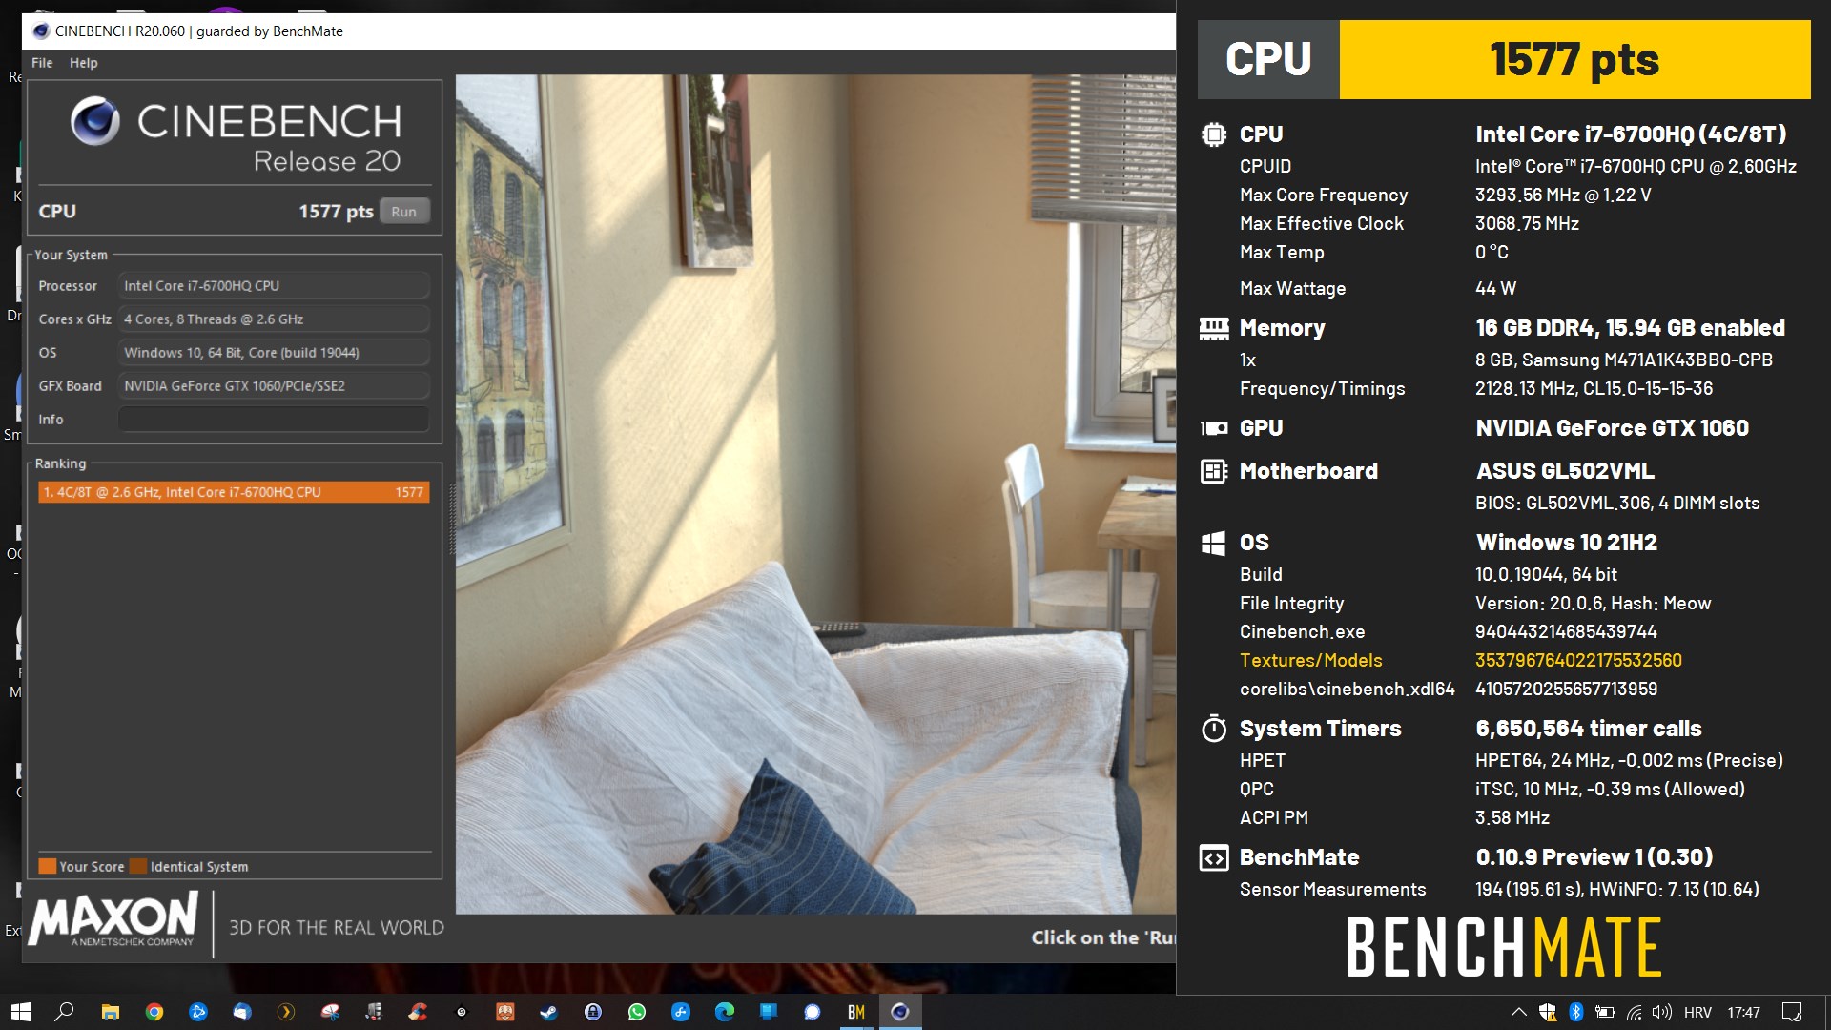The width and height of the screenshot is (1831, 1030).
Task: Open the Windows Start menu
Action: point(20,1012)
